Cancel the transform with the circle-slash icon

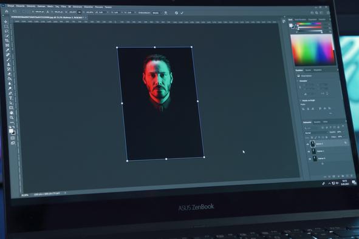click(x=176, y=13)
